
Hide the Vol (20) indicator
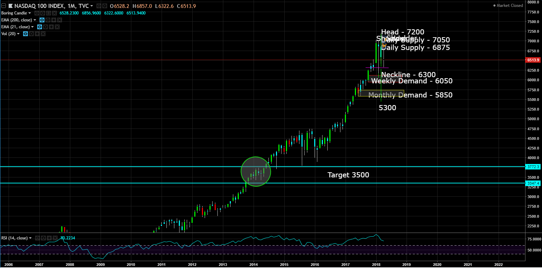click(x=25, y=34)
